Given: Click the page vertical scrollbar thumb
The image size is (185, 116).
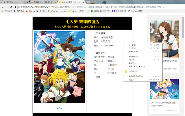Looking at the screenshot, I should pyautogui.click(x=183, y=28).
